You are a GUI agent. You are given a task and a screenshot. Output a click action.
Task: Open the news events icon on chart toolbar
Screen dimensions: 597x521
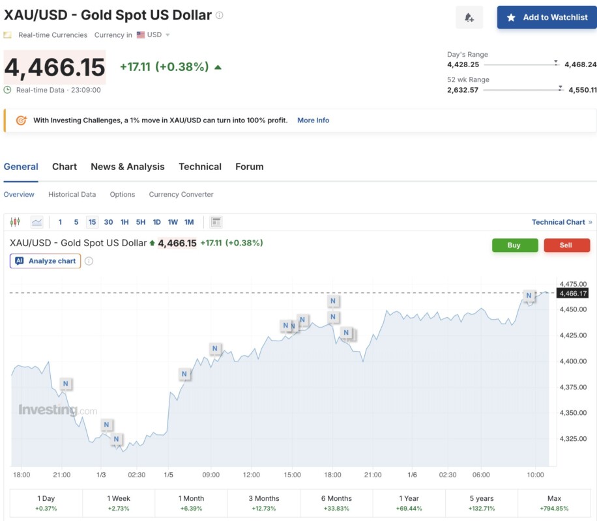pyautogui.click(x=216, y=222)
